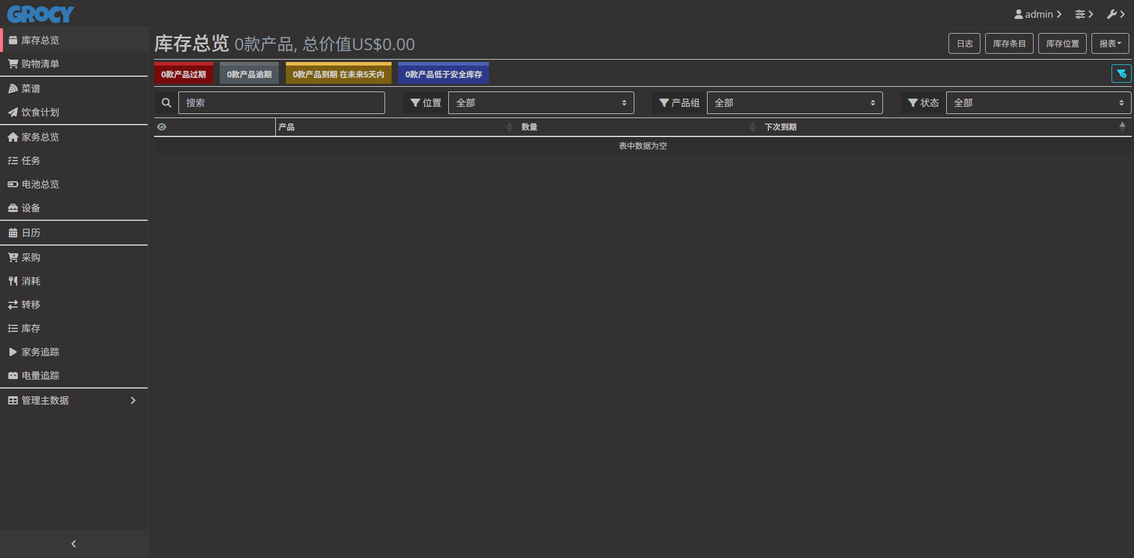Viewport: 1134px width, 558px height.
Task: Open the 状态 status dropdown
Action: (x=1038, y=103)
